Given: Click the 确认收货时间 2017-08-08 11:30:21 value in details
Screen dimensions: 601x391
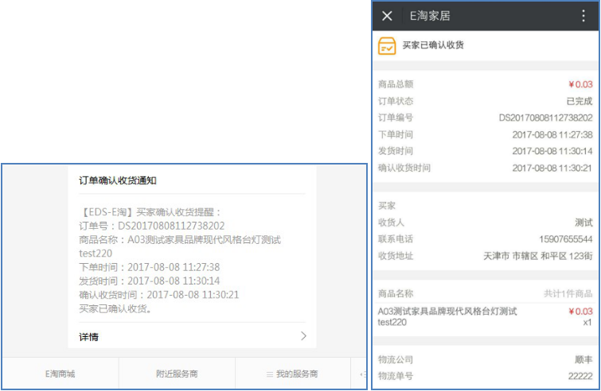Looking at the screenshot, I should (552, 168).
